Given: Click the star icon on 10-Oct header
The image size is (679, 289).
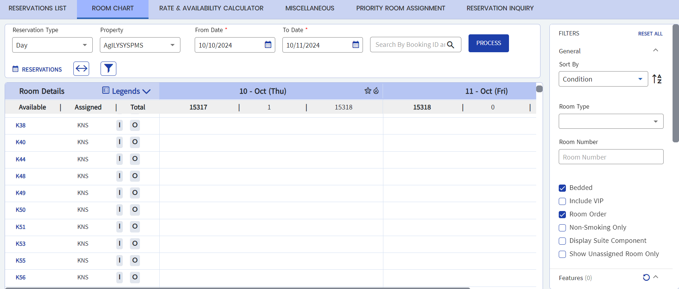Looking at the screenshot, I should pyautogui.click(x=368, y=91).
